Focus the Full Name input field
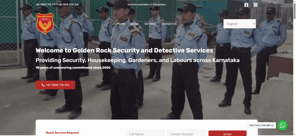The image size is (296, 136). (x=146, y=134)
